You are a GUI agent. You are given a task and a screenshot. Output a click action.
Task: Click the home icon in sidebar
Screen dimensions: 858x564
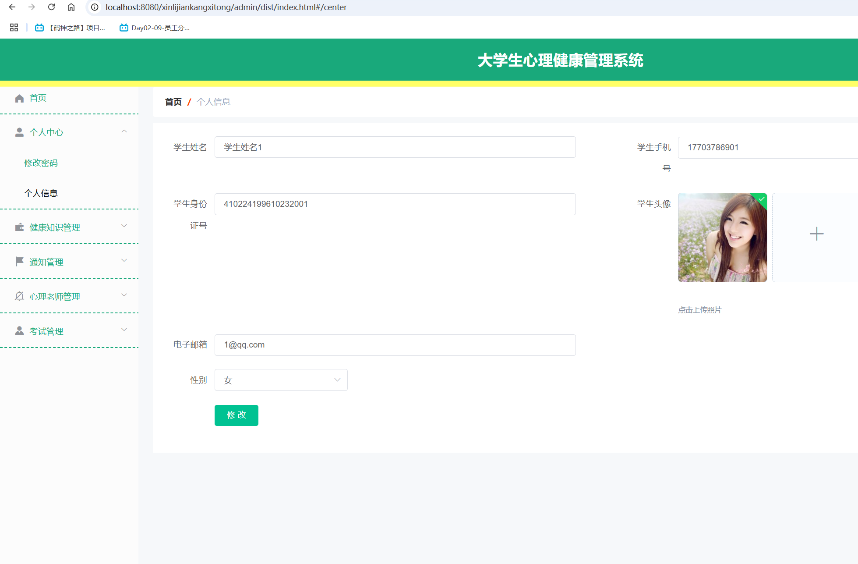(19, 98)
